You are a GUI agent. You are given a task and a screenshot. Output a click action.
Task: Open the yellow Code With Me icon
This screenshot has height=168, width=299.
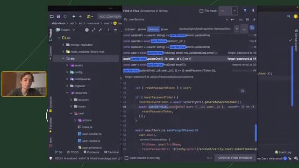coord(90,17)
